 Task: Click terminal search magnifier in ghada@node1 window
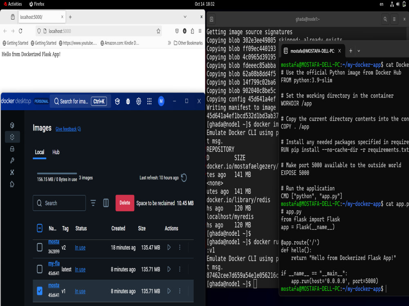tap(385, 19)
